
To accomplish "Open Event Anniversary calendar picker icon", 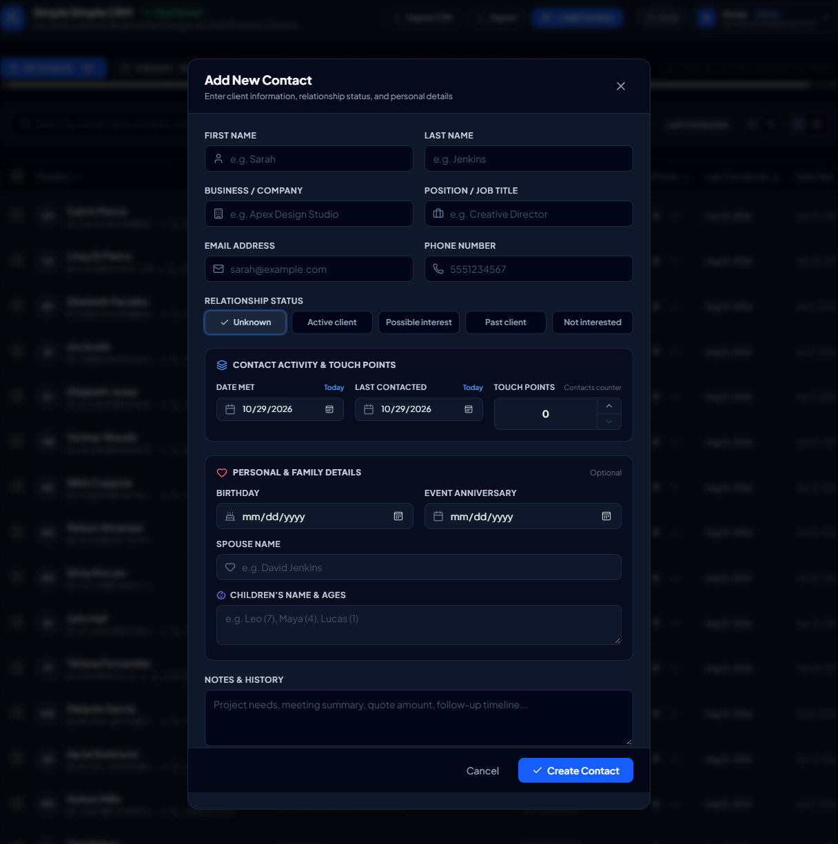I will pyautogui.click(x=606, y=516).
